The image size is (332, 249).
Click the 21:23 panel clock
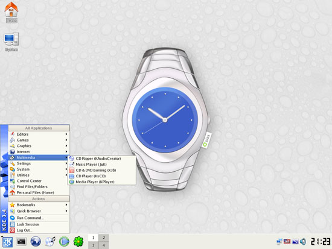point(320,241)
